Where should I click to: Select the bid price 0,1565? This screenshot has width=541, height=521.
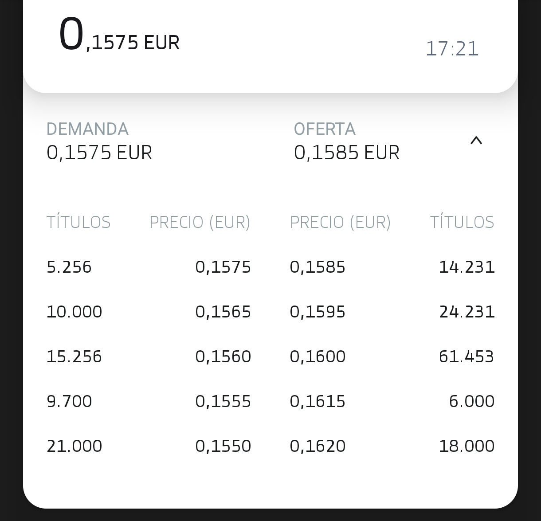[223, 311]
